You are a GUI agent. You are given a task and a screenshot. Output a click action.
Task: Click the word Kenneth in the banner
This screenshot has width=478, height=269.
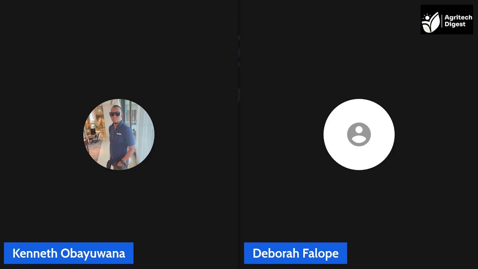[x=35, y=253]
